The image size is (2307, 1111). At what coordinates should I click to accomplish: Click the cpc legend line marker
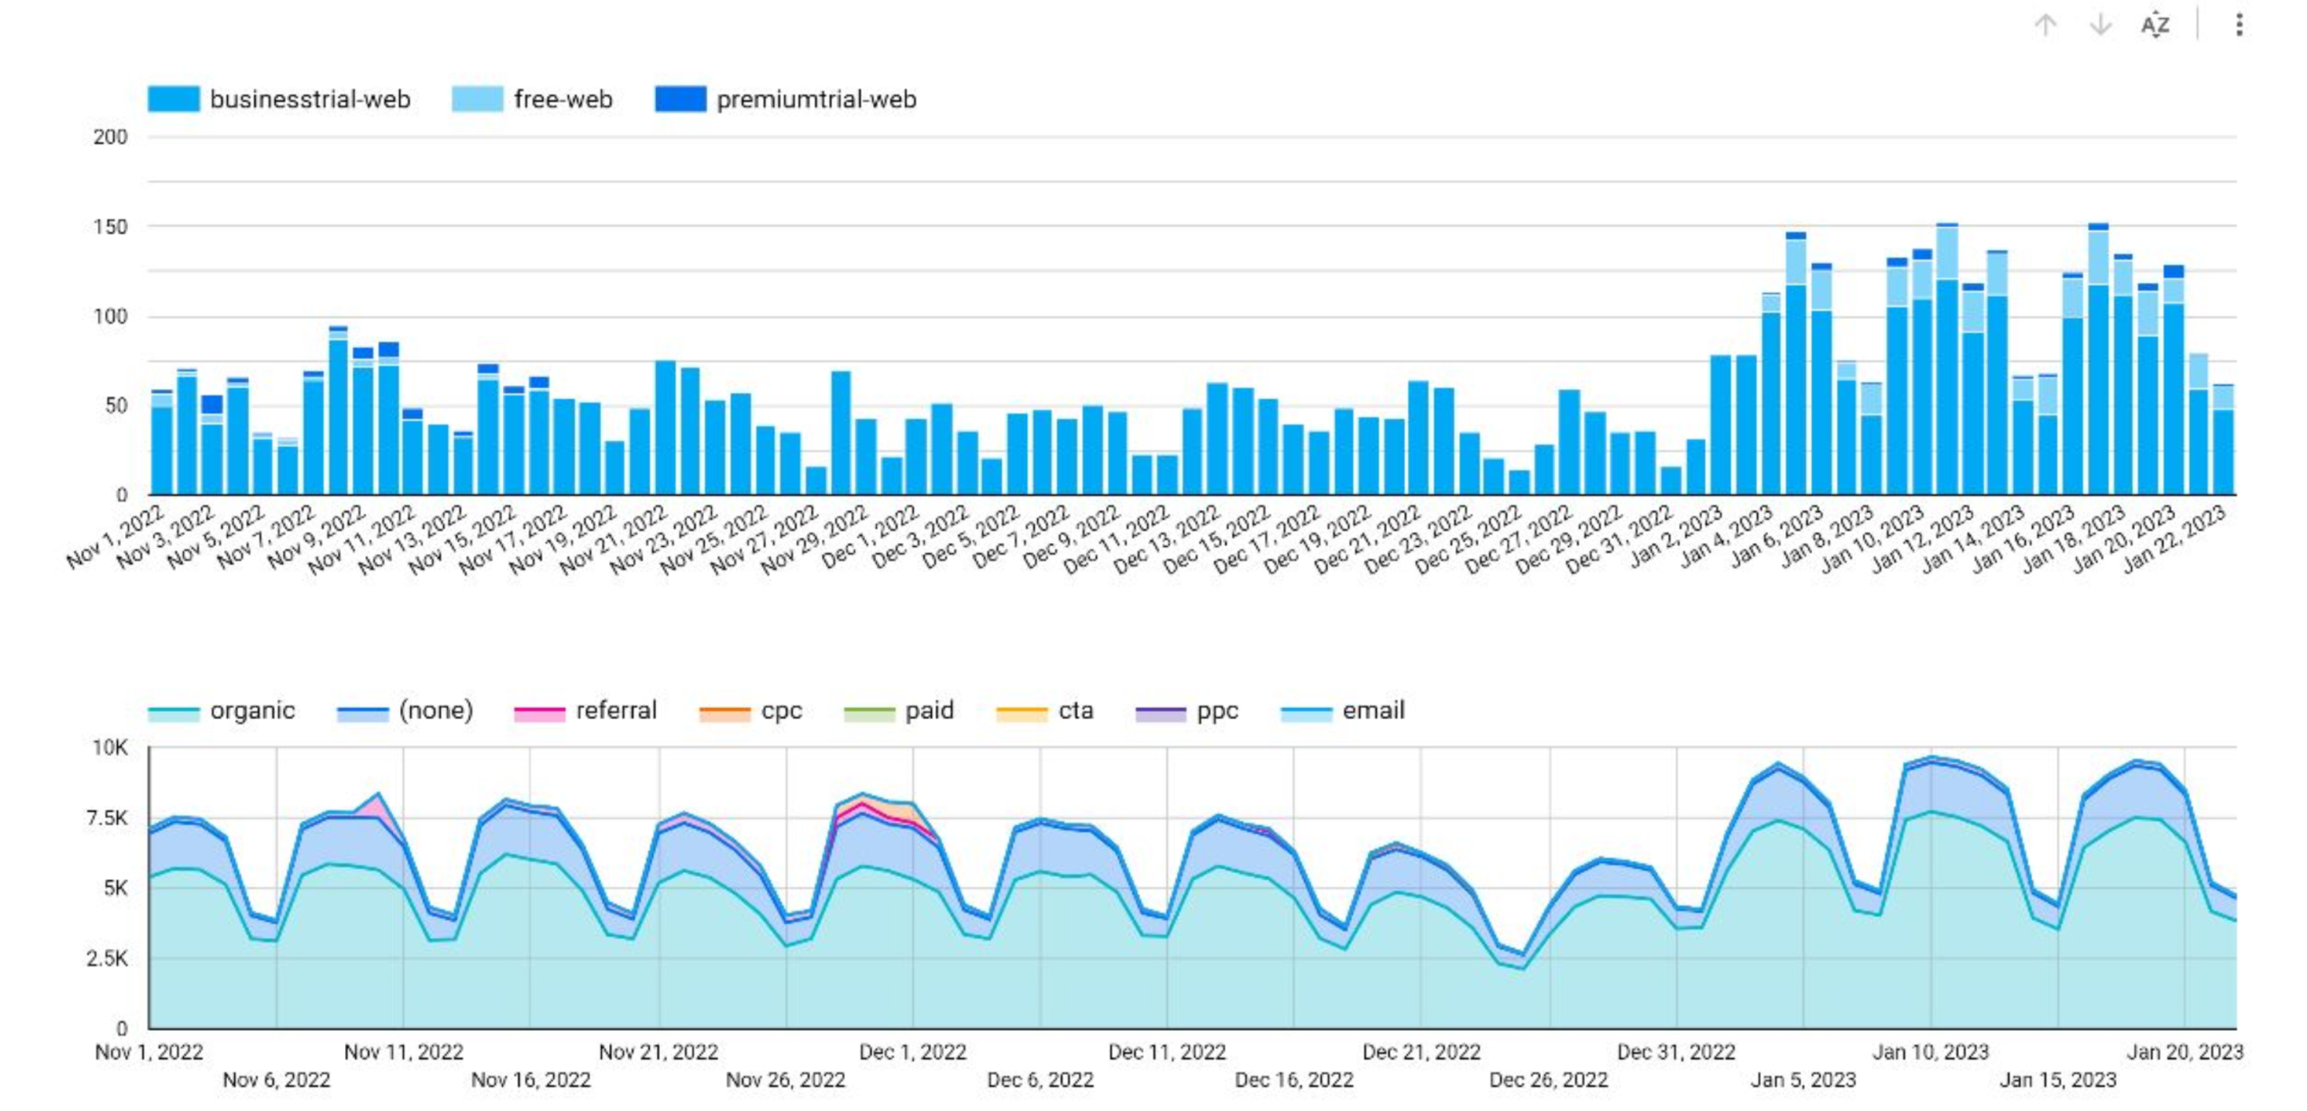(x=725, y=714)
